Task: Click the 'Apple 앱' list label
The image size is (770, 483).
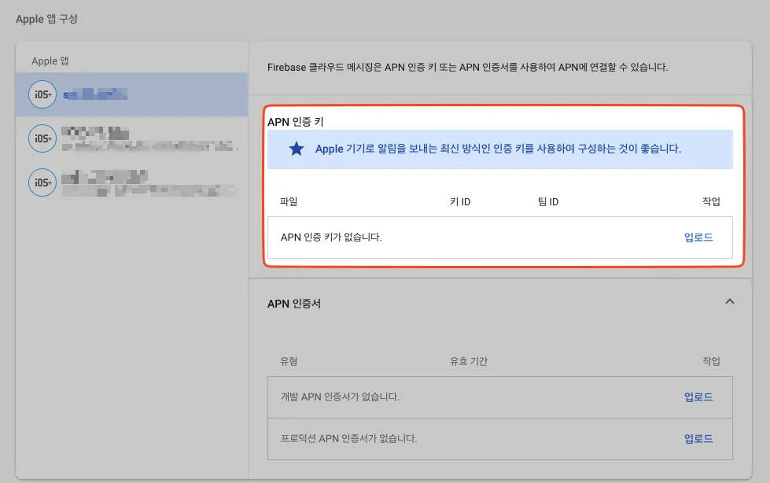Action: (50, 61)
